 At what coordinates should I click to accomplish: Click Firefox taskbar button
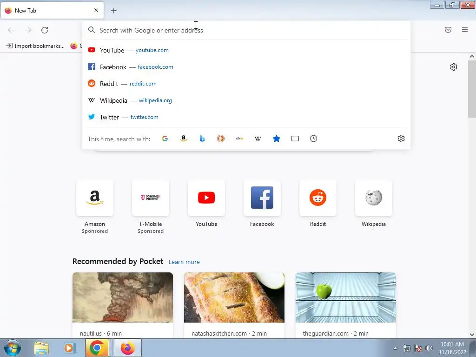[x=128, y=348]
